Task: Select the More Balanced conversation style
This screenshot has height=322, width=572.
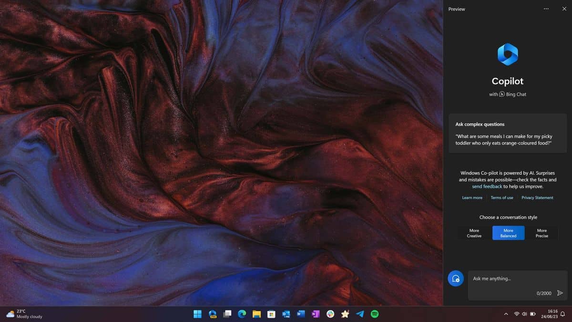Action: pyautogui.click(x=508, y=233)
